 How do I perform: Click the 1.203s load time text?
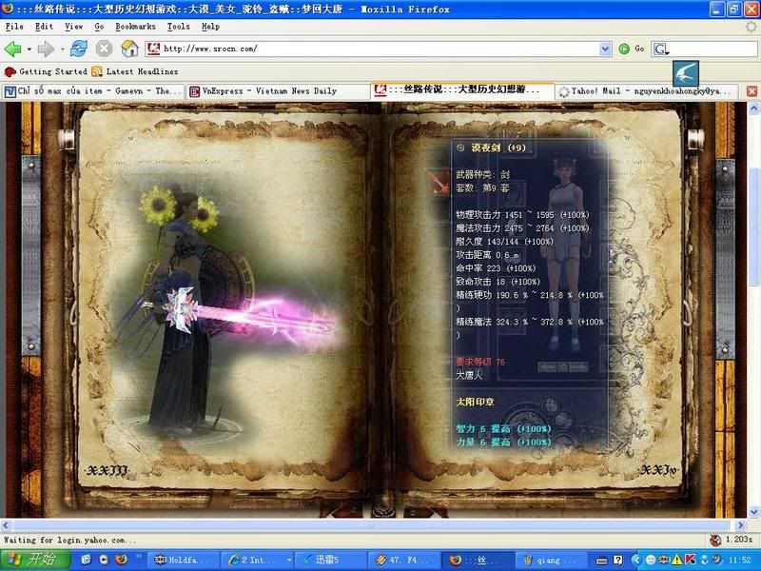pyautogui.click(x=739, y=540)
